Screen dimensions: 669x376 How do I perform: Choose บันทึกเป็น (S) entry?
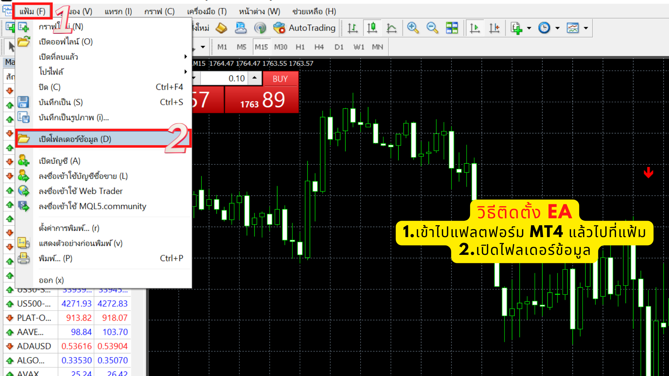103,102
